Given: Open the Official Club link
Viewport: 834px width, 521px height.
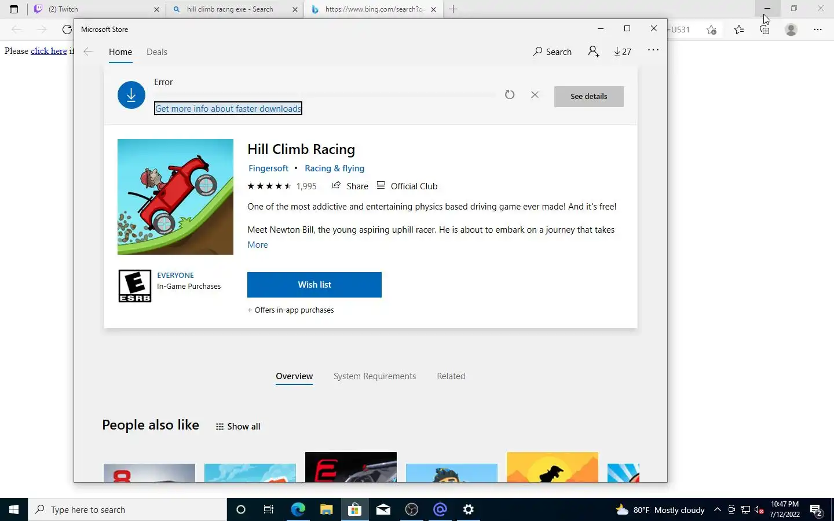Looking at the screenshot, I should (x=407, y=186).
